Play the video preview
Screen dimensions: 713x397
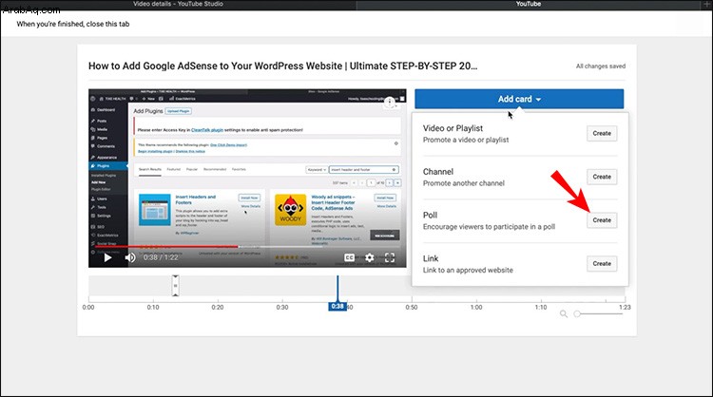pyautogui.click(x=107, y=257)
